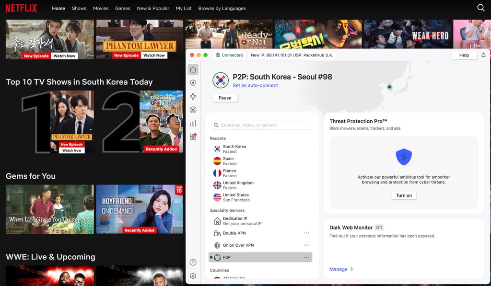Open the Netflix Shows tab
The width and height of the screenshot is (491, 286).
coord(79,9)
